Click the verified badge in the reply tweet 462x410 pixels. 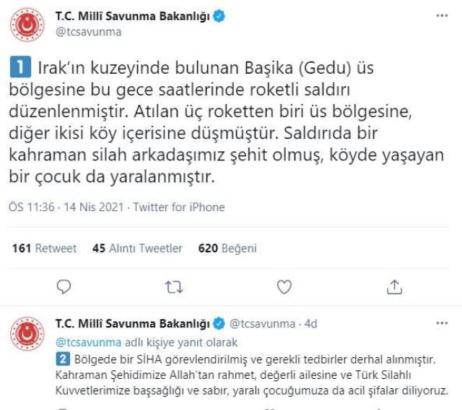pos(219,323)
